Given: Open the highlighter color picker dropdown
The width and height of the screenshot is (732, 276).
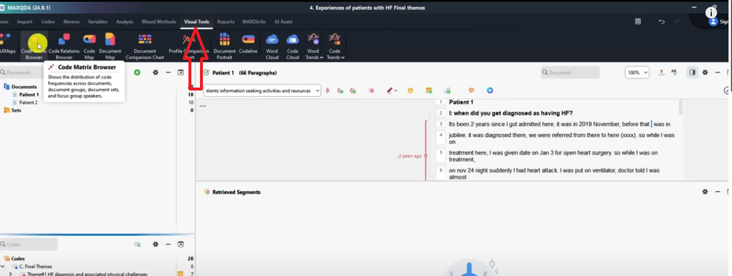Looking at the screenshot, I should pyautogui.click(x=396, y=90).
